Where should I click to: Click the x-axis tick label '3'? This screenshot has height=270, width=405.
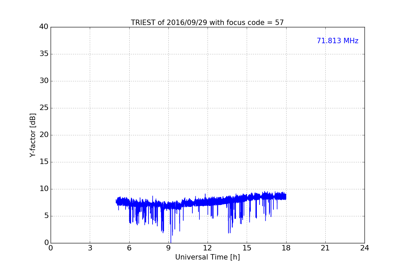coord(90,248)
